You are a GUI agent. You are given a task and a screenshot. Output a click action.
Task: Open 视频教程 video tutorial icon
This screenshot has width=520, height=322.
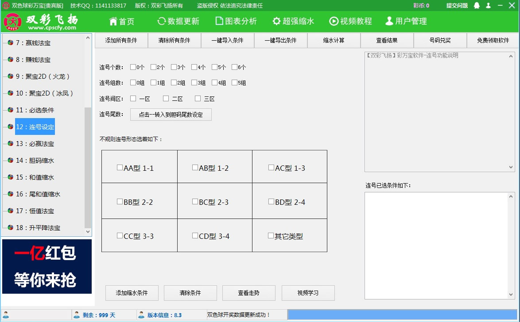333,21
